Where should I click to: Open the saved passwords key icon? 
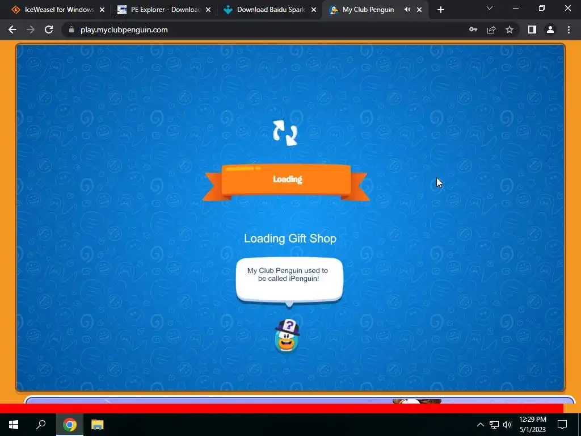(x=473, y=30)
